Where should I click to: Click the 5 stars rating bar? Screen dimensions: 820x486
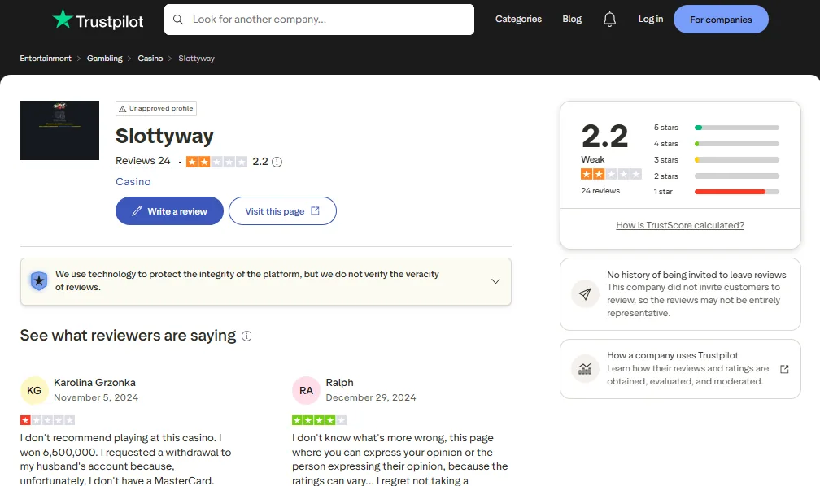click(737, 128)
